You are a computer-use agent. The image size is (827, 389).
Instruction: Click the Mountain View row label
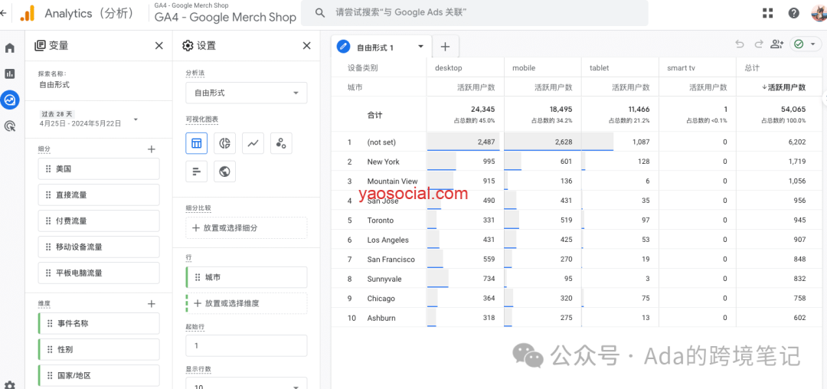[x=392, y=181]
